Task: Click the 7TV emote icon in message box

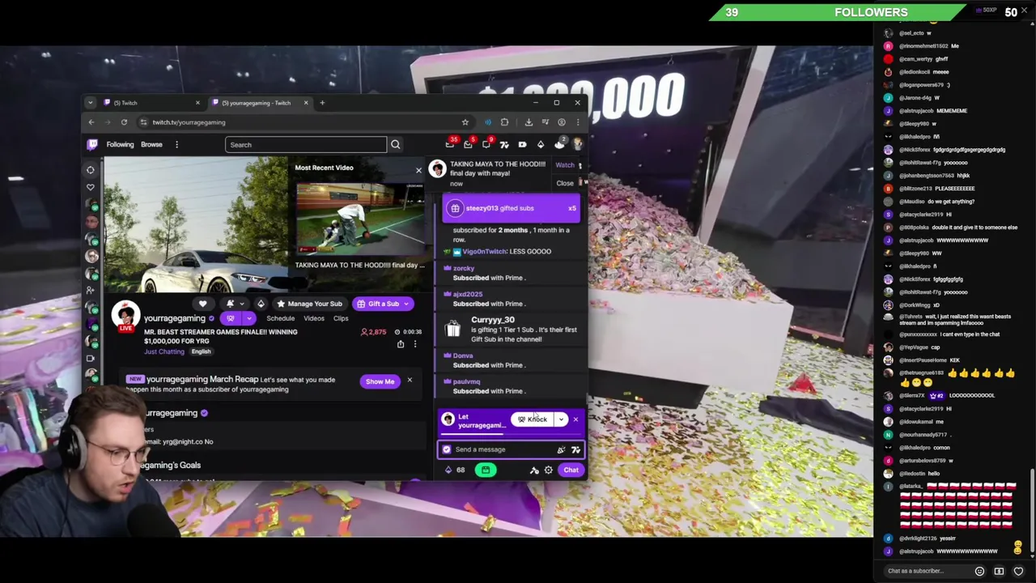Action: pos(575,449)
